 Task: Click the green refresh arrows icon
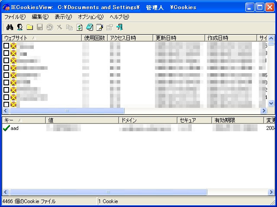click(80, 27)
